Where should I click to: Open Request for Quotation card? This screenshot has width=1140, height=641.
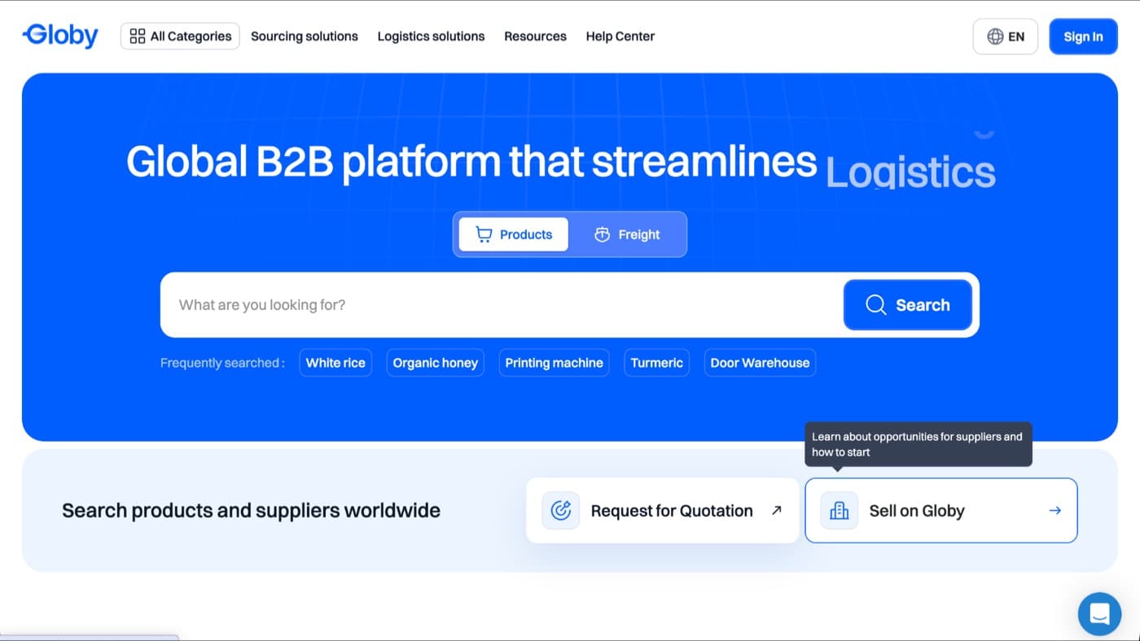(x=663, y=511)
